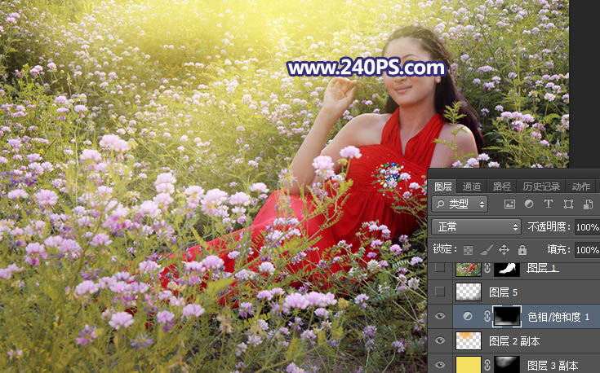Click the adjustment layer filter icon

(x=529, y=204)
